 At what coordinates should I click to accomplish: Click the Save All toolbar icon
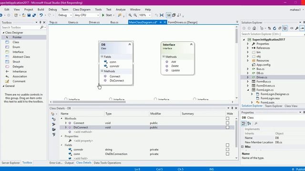(x=34, y=15)
